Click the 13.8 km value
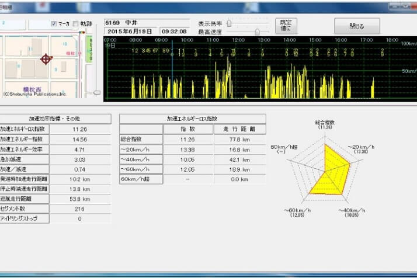This screenshot has height=278, width=417. [80, 189]
